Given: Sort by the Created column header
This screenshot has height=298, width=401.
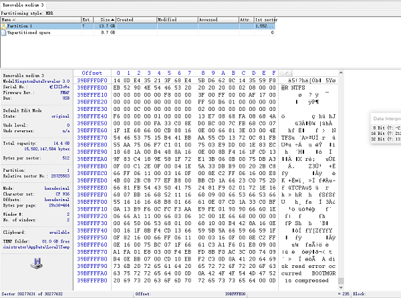Looking at the screenshot, I should click(136, 19).
